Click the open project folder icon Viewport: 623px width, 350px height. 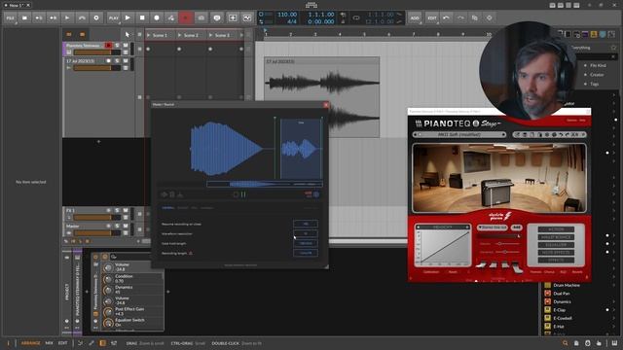point(24,17)
